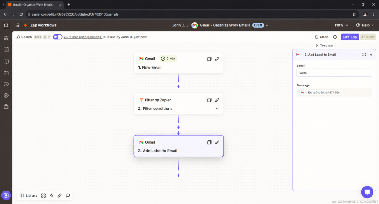Duplicate the Add Label to Email step
The image size is (379, 204).
point(209,142)
